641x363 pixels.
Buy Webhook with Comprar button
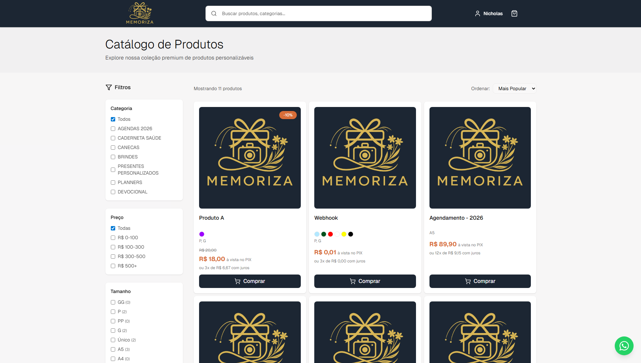(365, 281)
